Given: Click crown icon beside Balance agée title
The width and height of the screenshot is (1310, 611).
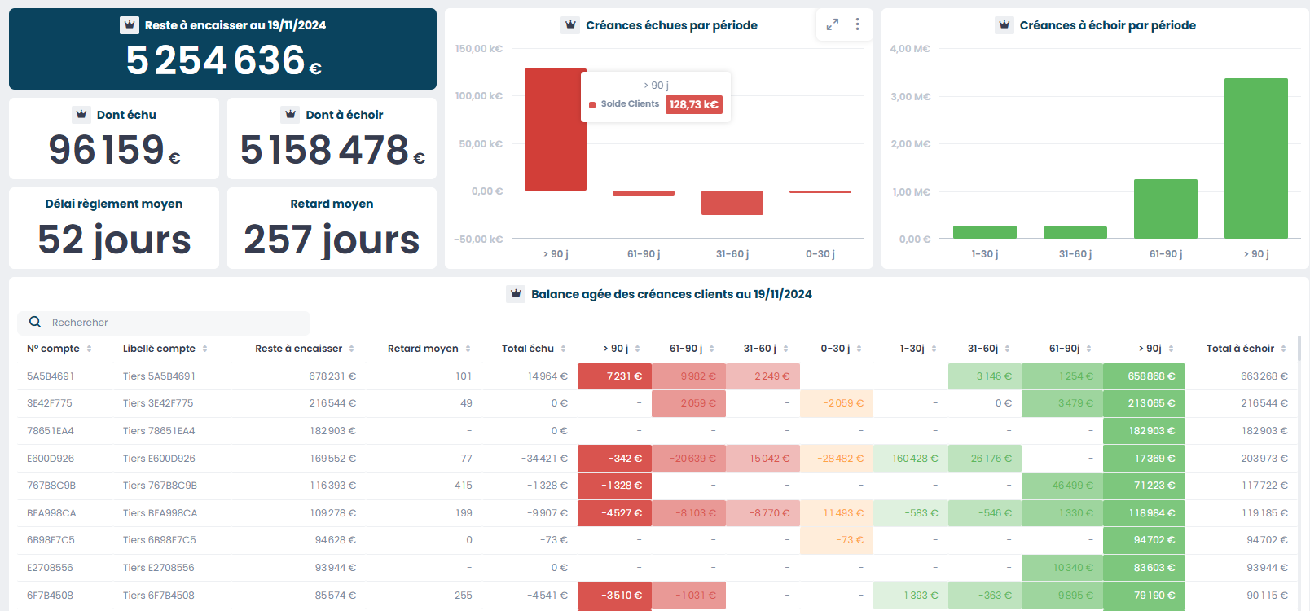Looking at the screenshot, I should 516,294.
